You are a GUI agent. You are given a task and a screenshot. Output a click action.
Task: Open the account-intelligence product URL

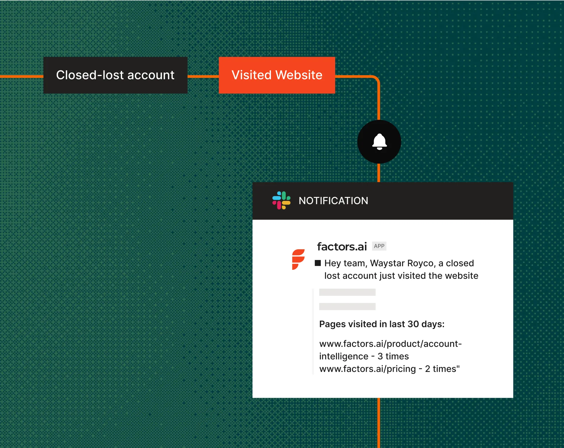tap(390, 350)
